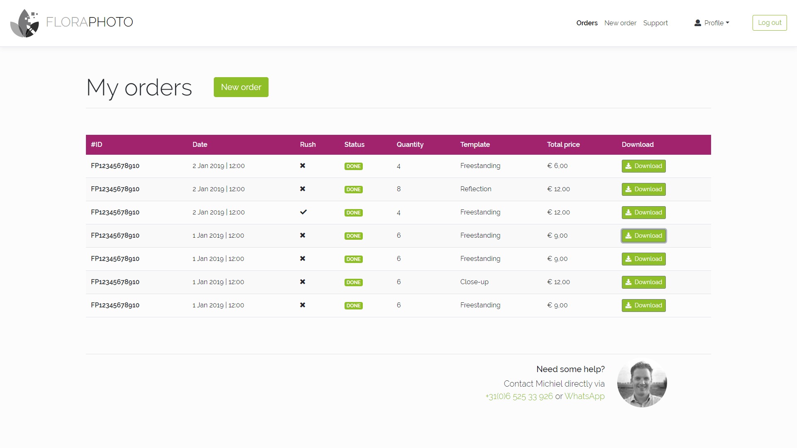Click the Log out button
Screen dimensions: 797x448
(x=770, y=23)
